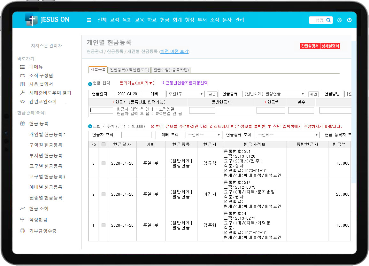This screenshot has width=369, height=266.
Task: Open 내메뉴 list icon in sidebar
Action: pyautogui.click(x=22, y=67)
